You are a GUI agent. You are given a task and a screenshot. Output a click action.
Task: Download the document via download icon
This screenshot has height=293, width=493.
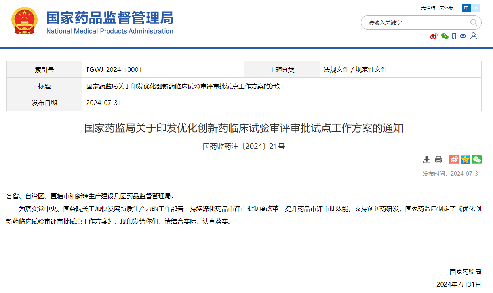427,160
